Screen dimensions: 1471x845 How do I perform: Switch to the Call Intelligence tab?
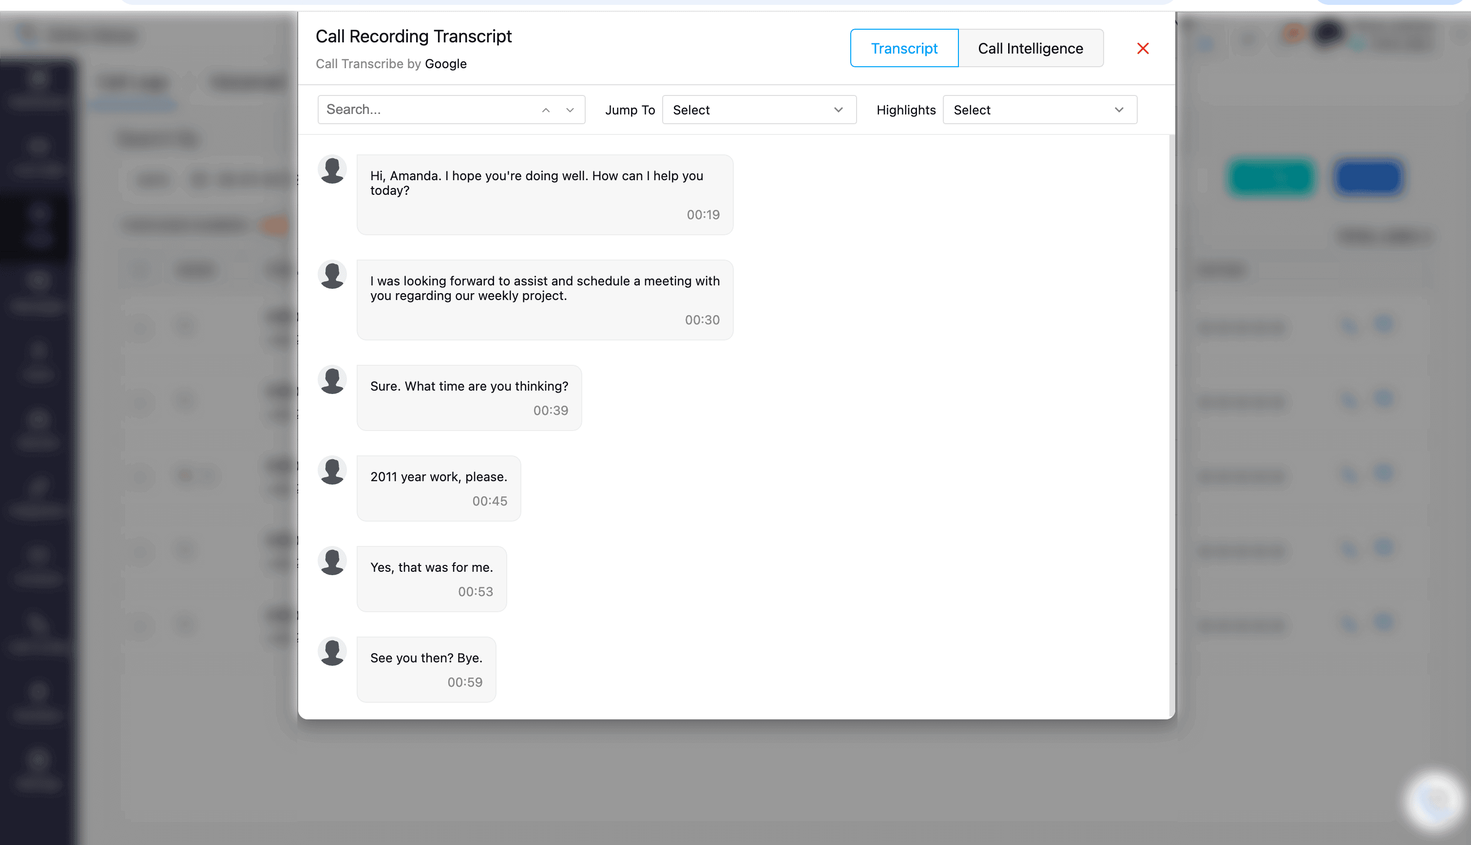(x=1030, y=48)
